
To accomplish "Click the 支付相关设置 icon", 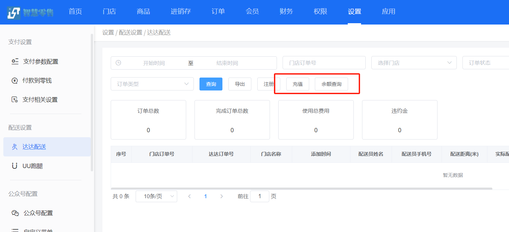I will click(15, 99).
